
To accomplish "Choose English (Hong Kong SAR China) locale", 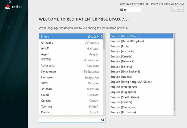I will point(142,82).
